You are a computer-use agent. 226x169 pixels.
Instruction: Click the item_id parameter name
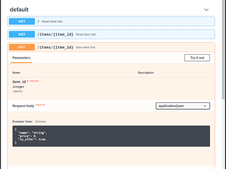(19, 82)
